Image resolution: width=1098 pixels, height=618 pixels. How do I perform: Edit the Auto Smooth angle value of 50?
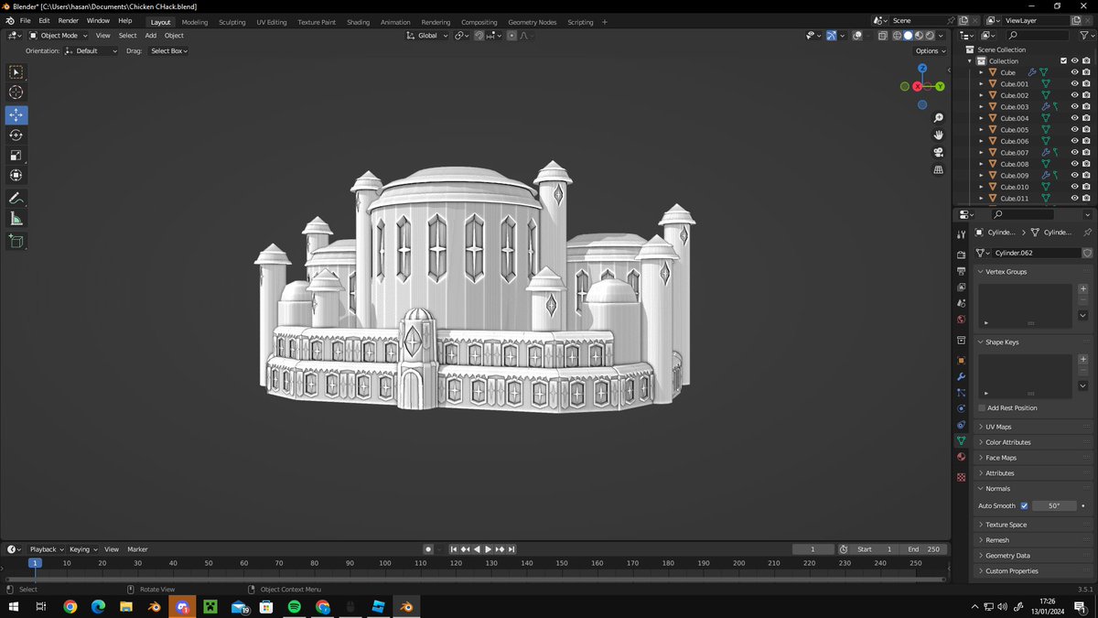pos(1054,505)
